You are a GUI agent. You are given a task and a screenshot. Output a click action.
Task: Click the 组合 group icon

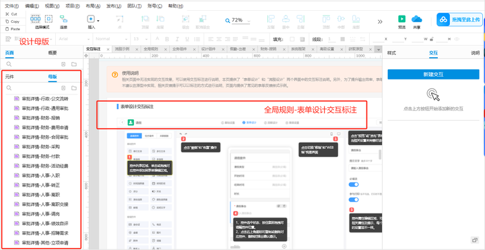coord(186,19)
